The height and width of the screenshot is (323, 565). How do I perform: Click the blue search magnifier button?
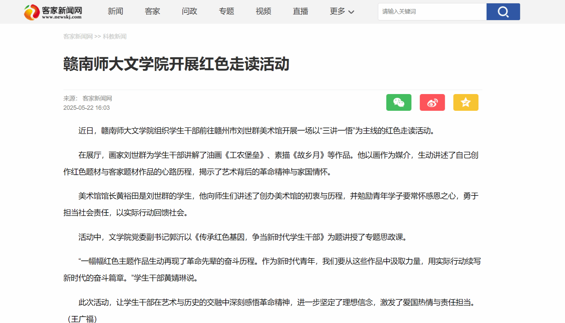pyautogui.click(x=503, y=12)
